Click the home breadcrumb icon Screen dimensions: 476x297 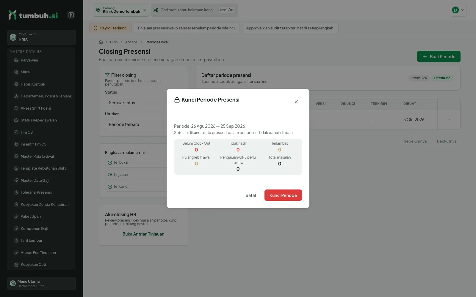101,42
